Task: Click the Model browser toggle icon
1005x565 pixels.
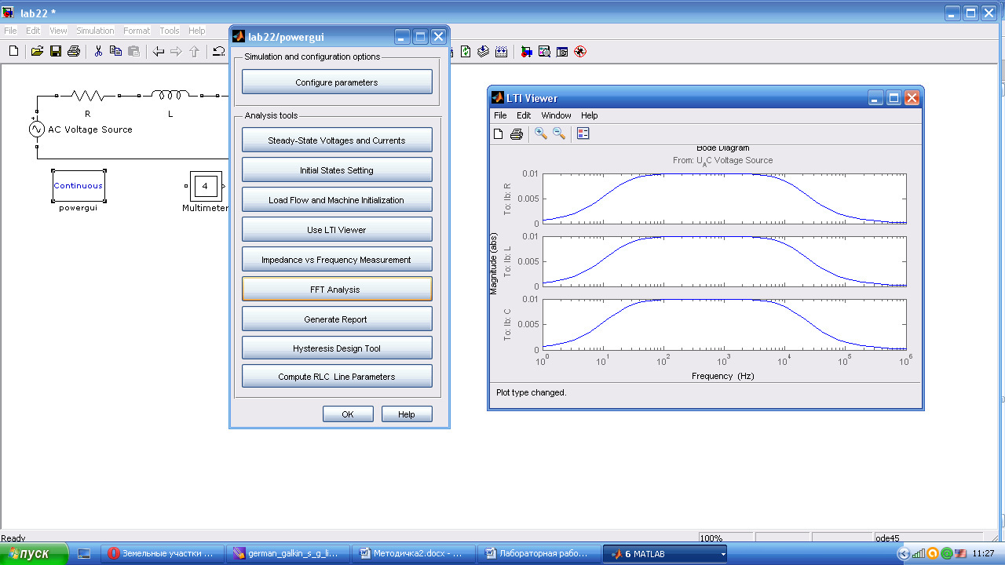Action: 562,52
